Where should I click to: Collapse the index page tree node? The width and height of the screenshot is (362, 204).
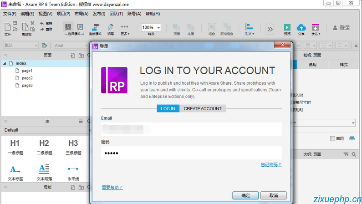click(5, 63)
